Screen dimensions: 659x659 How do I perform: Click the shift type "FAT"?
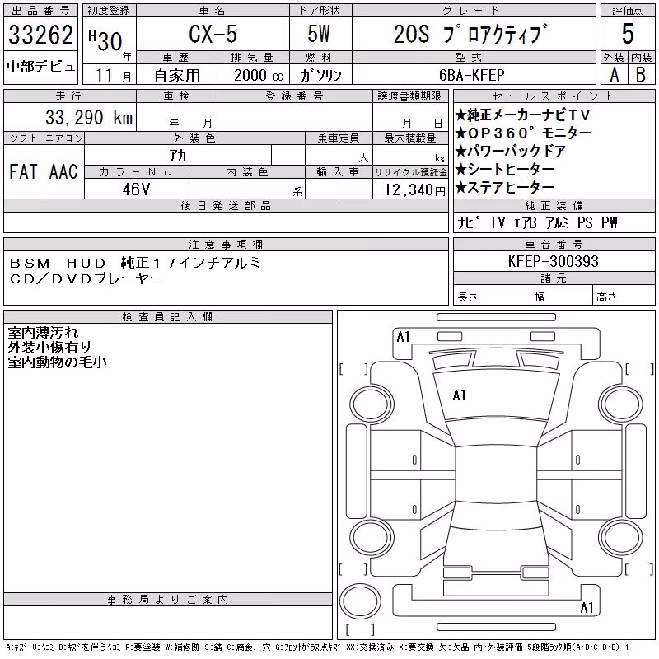[23, 171]
